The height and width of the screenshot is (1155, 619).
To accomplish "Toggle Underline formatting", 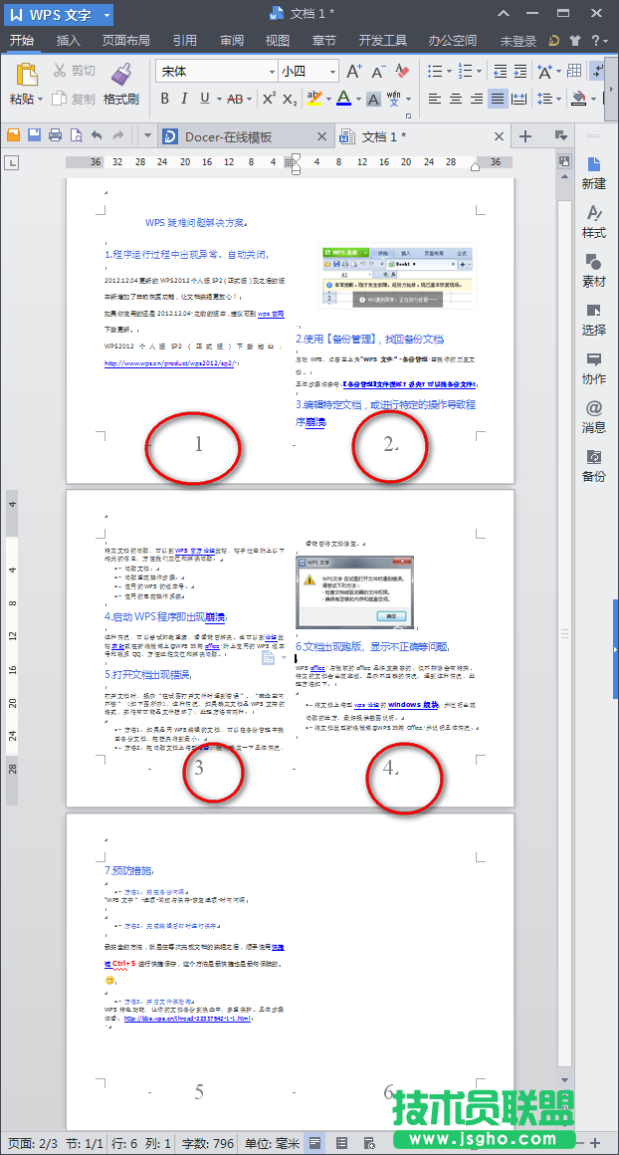I will coord(205,99).
